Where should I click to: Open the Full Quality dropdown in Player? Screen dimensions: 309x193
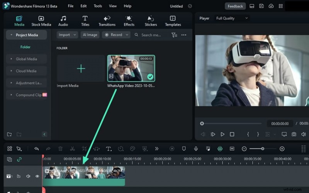[x=232, y=18]
